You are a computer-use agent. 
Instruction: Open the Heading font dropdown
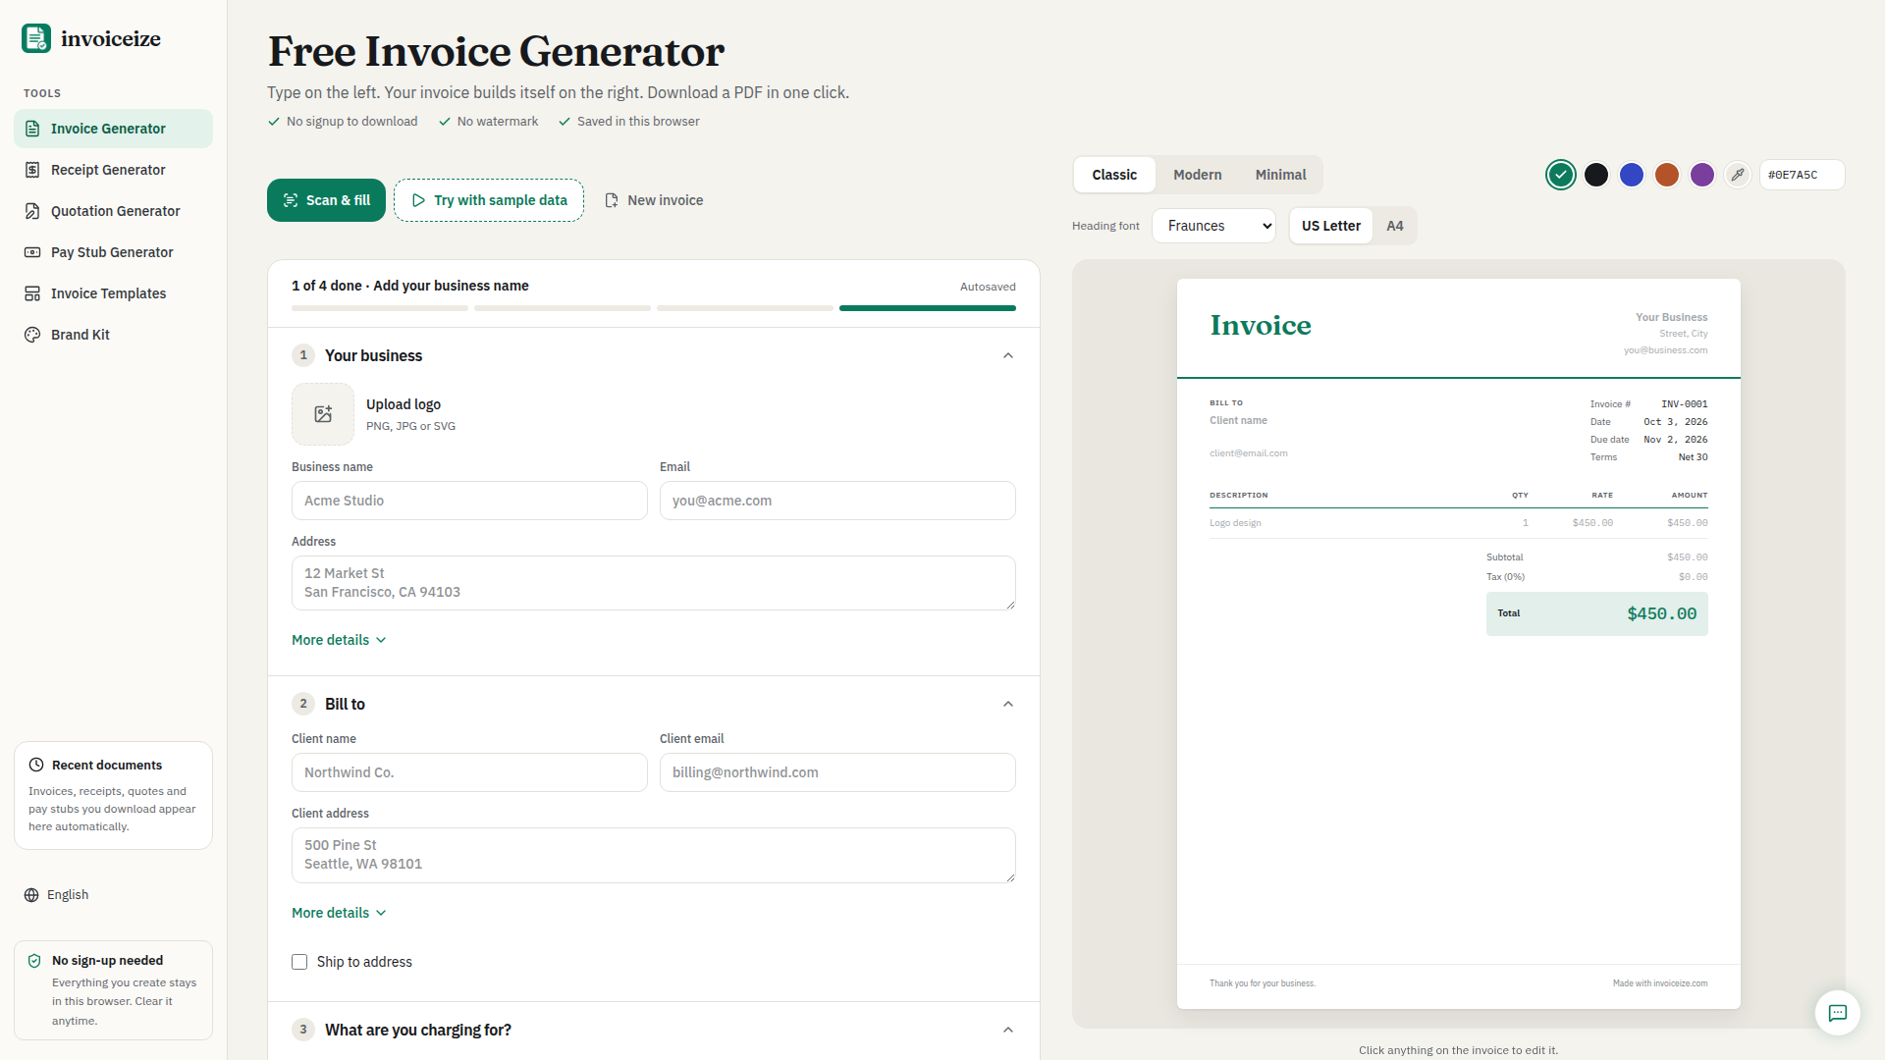tap(1213, 226)
